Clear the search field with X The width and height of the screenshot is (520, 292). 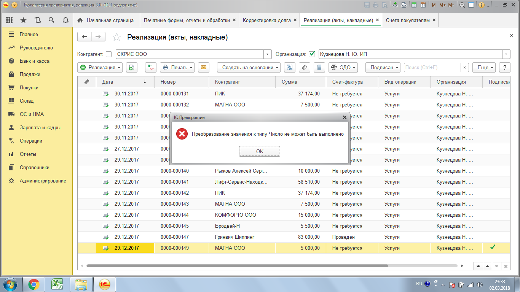[x=464, y=67]
